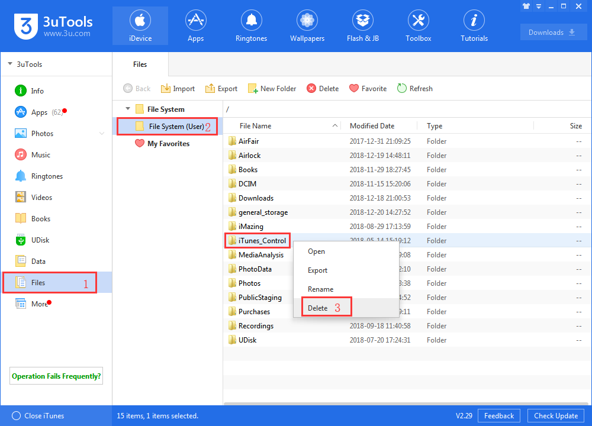Viewport: 592px width, 426px height.
Task: Click the 3uTools logo
Action: coord(53,26)
